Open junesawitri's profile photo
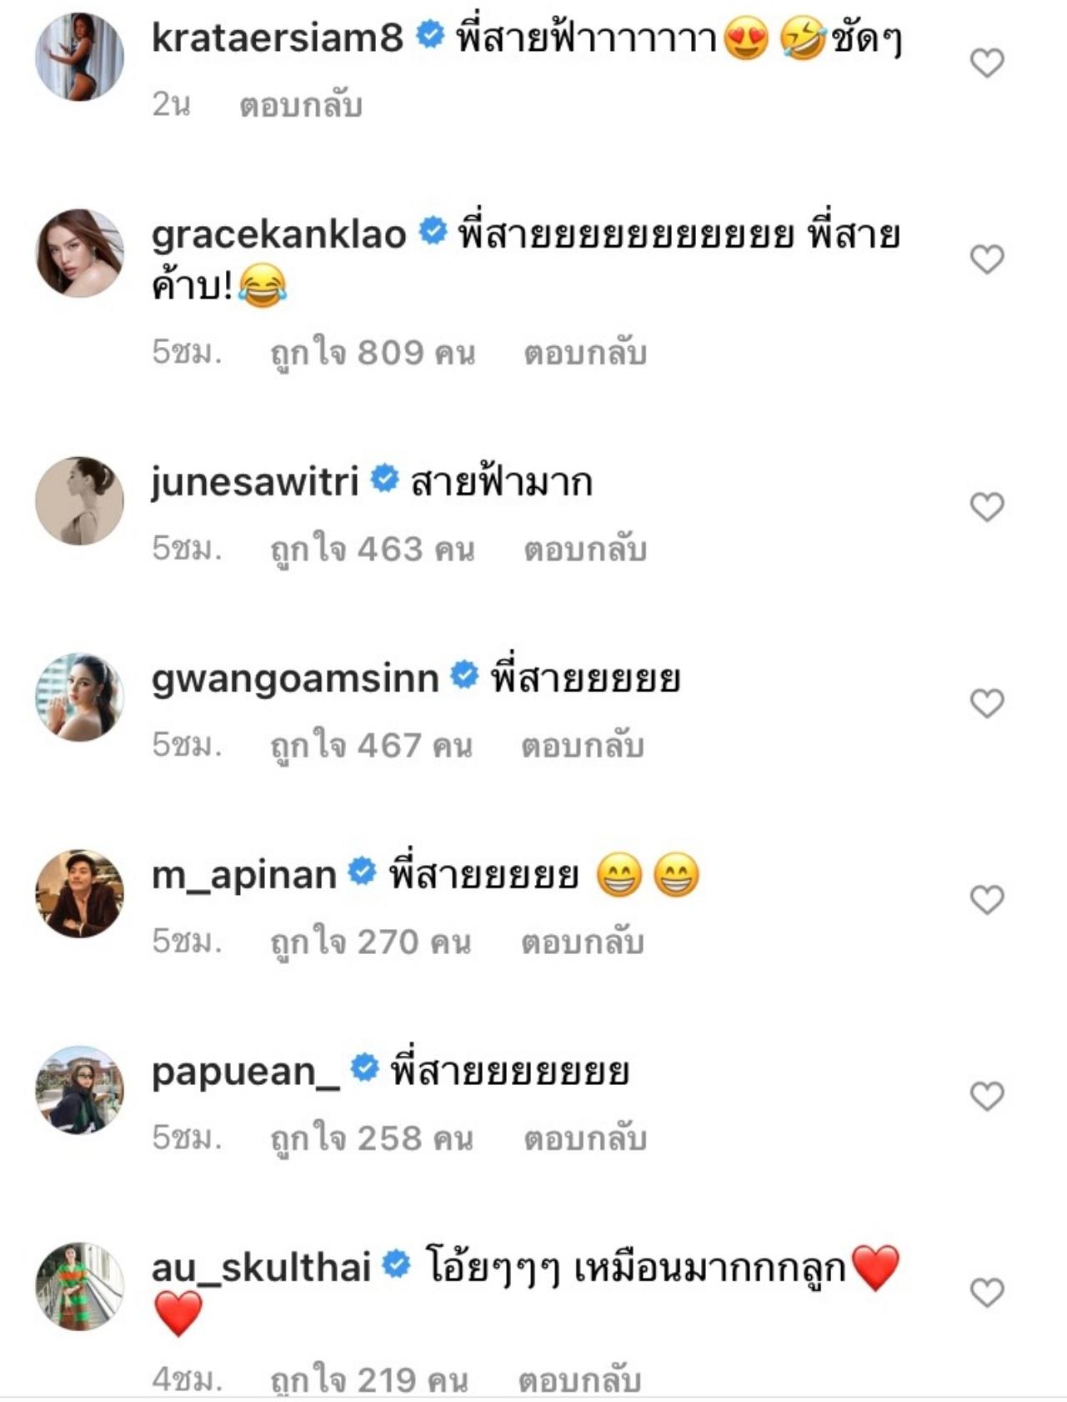 pyautogui.click(x=79, y=500)
